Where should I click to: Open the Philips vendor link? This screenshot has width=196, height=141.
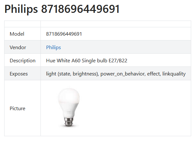53,47
